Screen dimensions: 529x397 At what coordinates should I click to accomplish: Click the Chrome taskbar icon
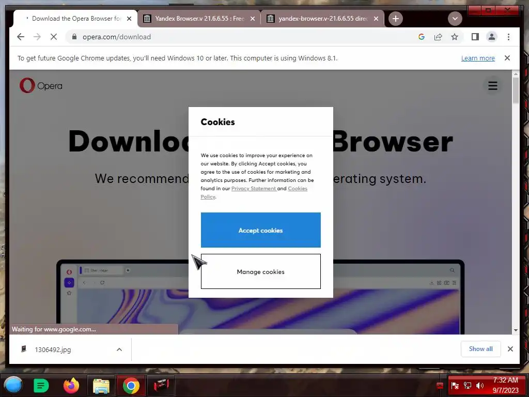[131, 385]
